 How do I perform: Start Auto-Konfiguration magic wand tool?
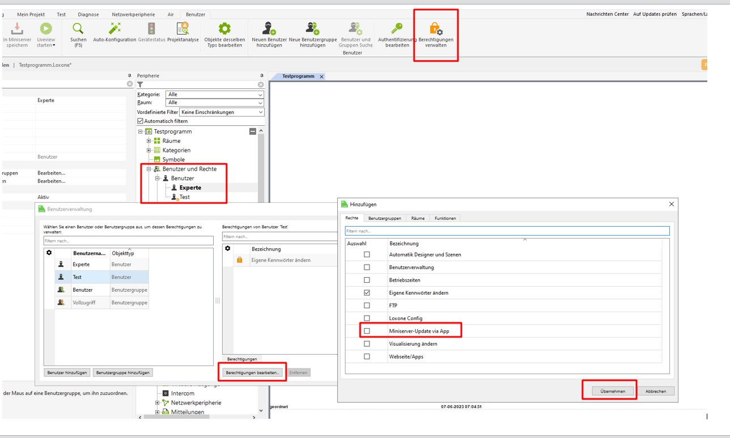pyautogui.click(x=114, y=28)
